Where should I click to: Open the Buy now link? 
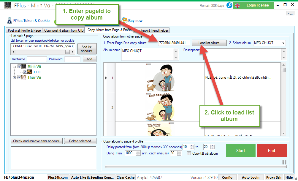(x=135, y=21)
